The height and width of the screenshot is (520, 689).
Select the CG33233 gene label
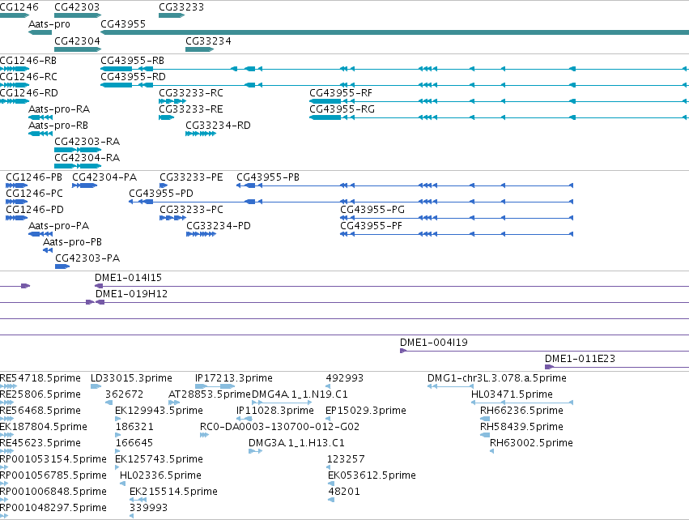(181, 7)
